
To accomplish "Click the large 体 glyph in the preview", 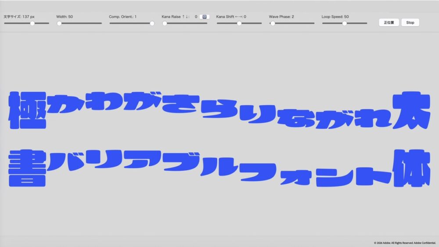I will (409, 167).
